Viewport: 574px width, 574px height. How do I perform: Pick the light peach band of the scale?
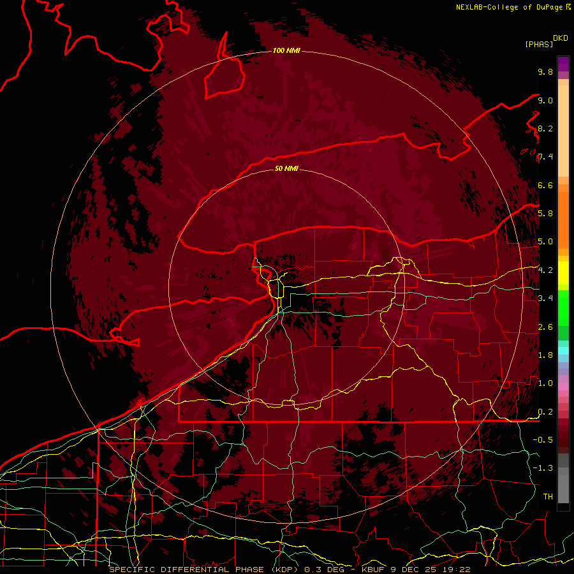(563, 131)
